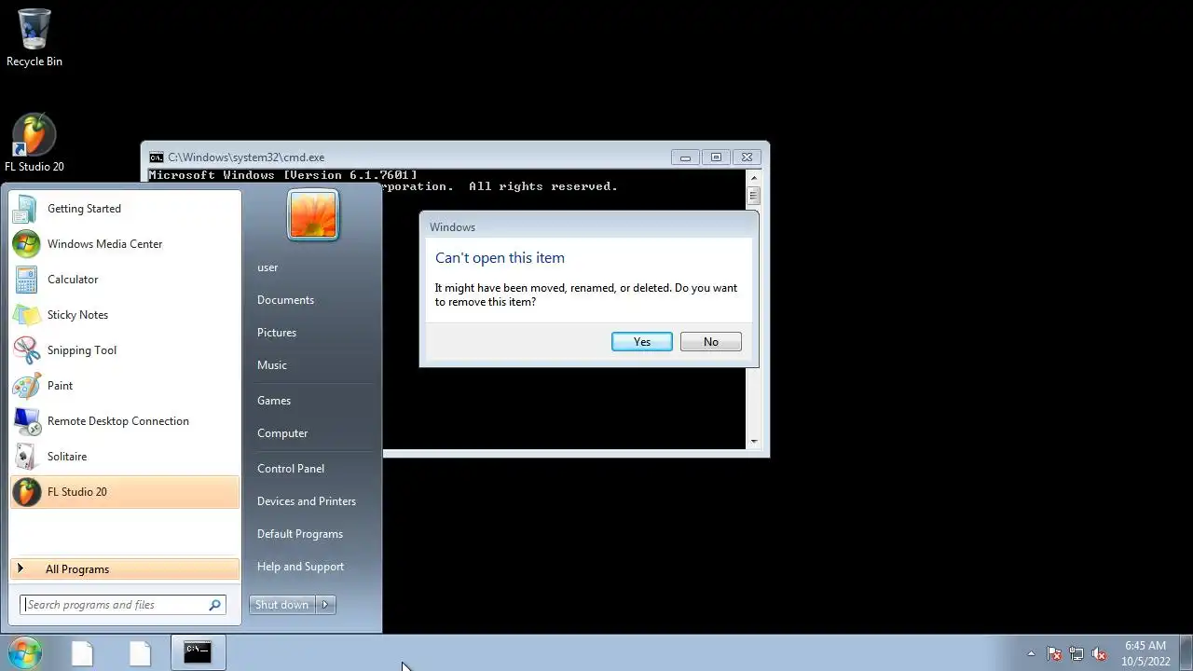Open Computer from Start menu
The width and height of the screenshot is (1193, 671).
tap(282, 433)
